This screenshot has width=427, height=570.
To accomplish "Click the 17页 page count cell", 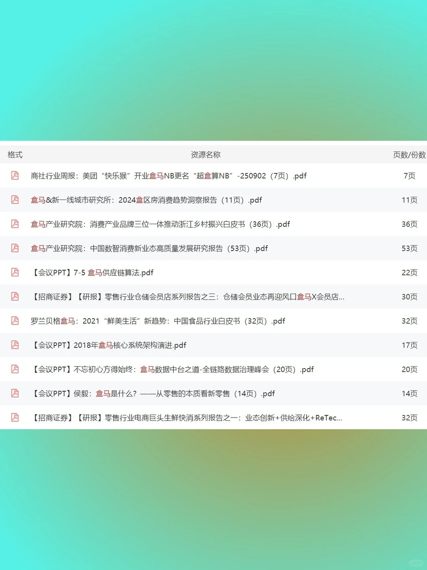I will 409,345.
